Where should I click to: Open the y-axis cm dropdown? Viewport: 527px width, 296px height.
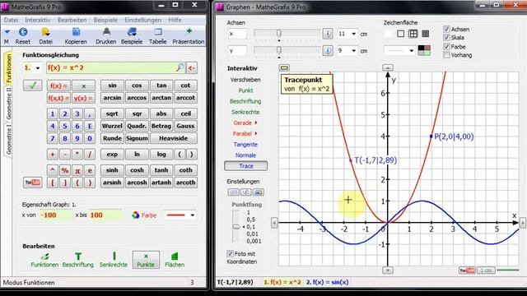tap(353, 51)
